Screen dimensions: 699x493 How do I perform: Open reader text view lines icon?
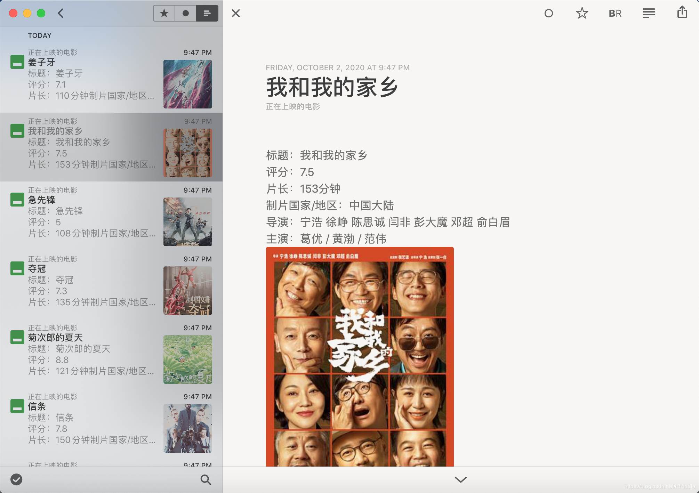pyautogui.click(x=649, y=14)
